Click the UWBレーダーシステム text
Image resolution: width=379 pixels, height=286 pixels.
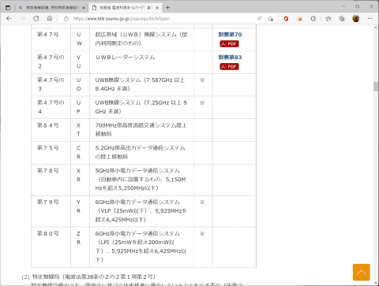click(126, 58)
